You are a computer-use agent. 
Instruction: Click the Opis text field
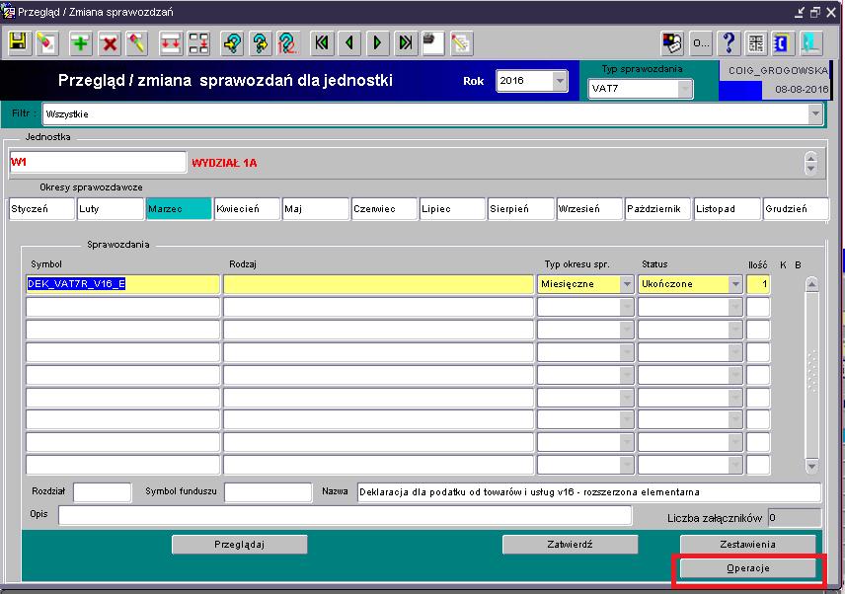pos(345,515)
